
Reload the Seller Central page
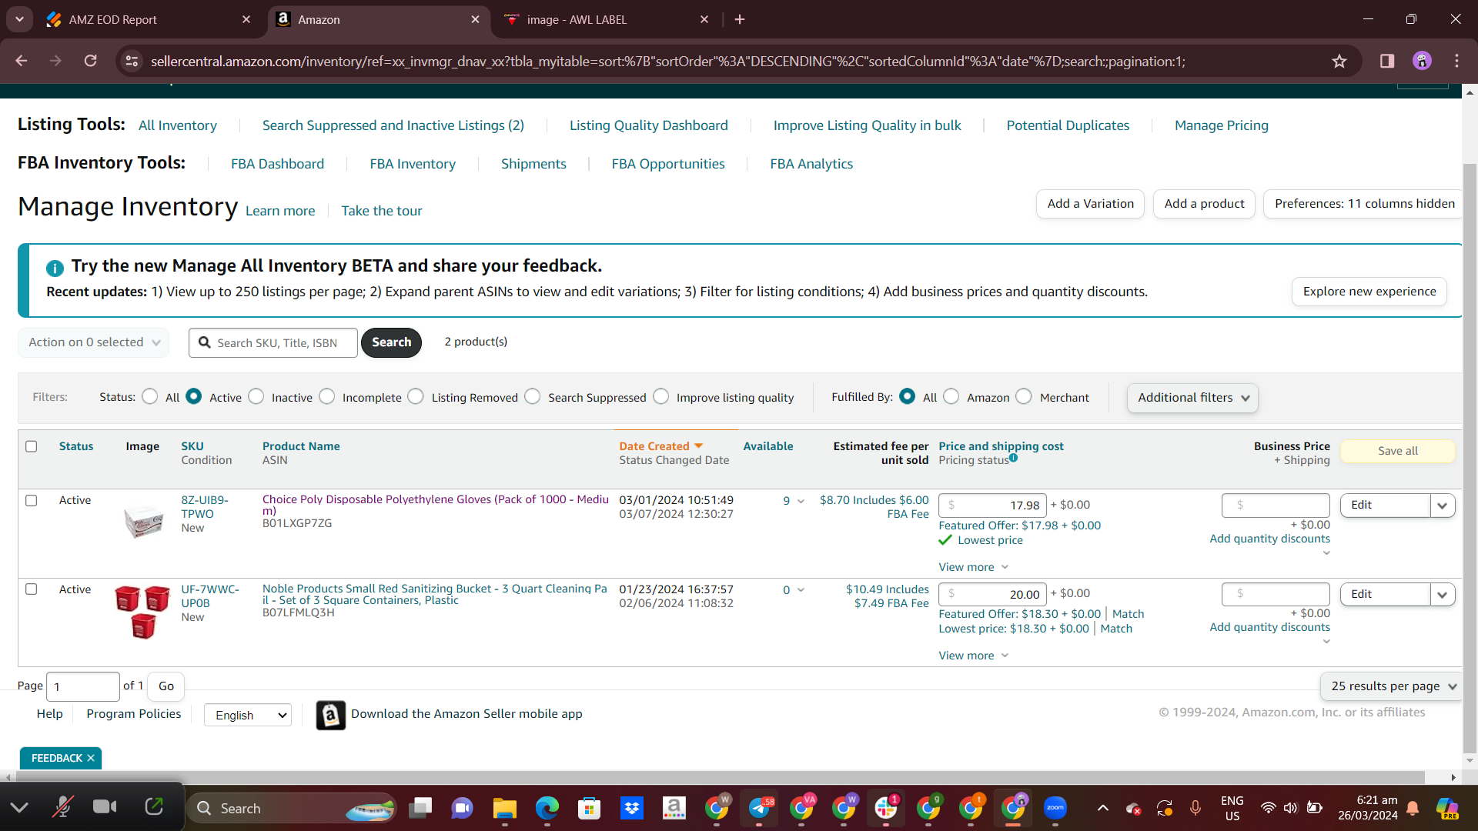tap(91, 61)
